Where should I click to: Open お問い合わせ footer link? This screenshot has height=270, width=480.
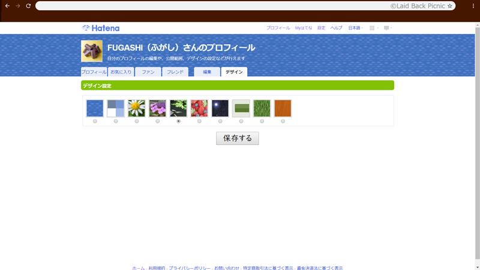[227, 268]
